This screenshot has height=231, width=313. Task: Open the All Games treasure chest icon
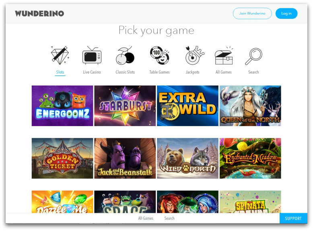pyautogui.click(x=224, y=55)
